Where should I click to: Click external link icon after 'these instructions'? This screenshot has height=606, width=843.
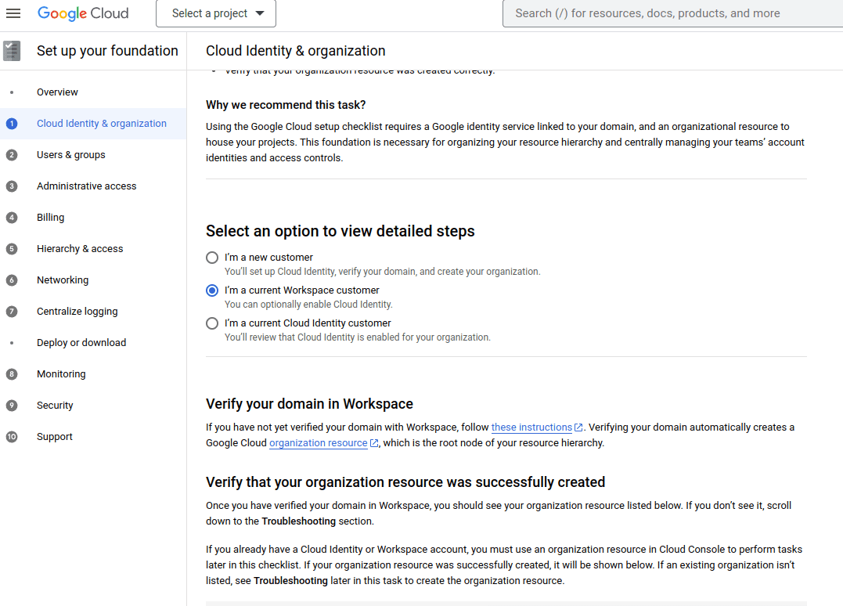(x=578, y=427)
